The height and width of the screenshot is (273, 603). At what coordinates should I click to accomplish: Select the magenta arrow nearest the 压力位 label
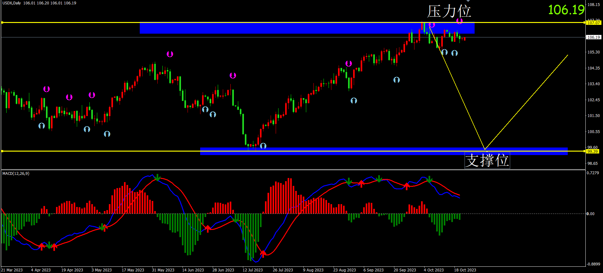coord(459,21)
